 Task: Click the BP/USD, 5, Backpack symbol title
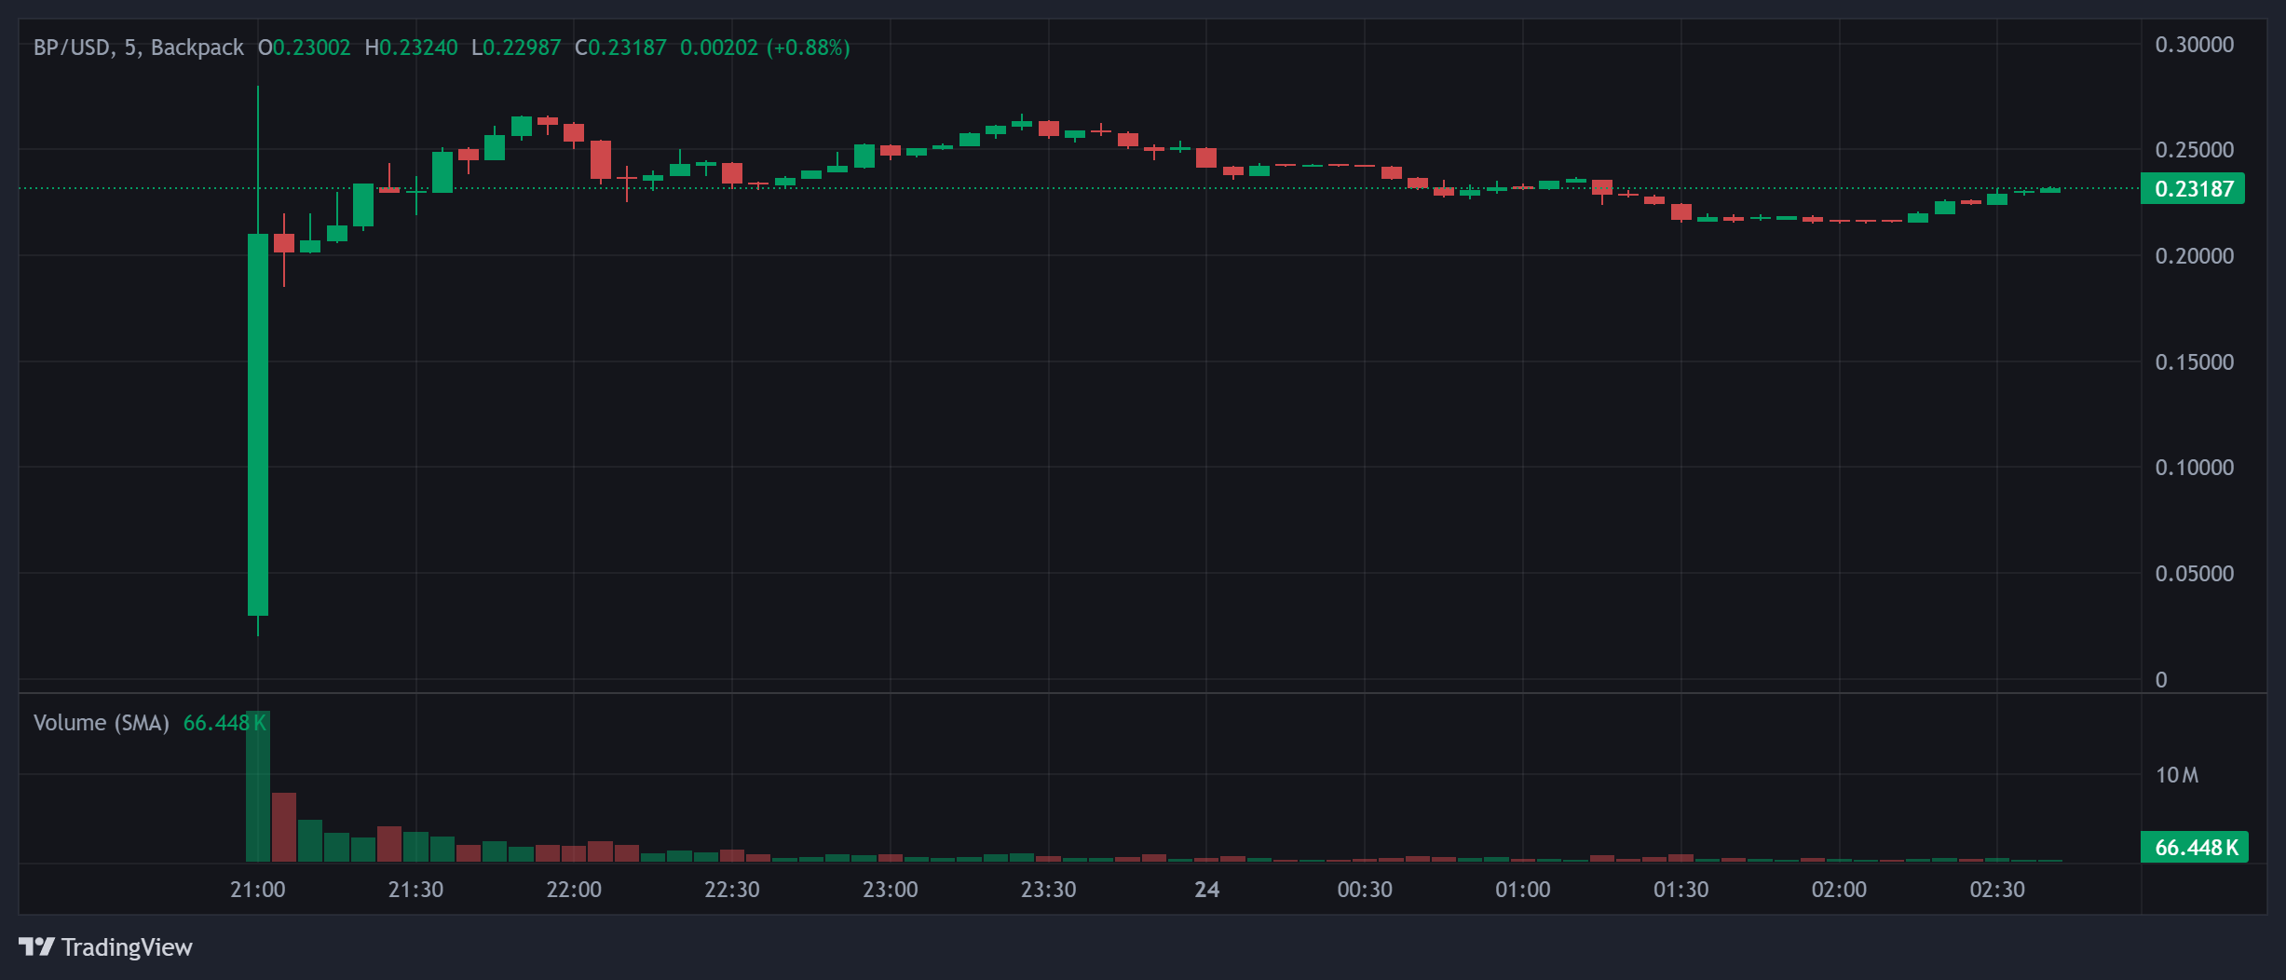coord(138,48)
